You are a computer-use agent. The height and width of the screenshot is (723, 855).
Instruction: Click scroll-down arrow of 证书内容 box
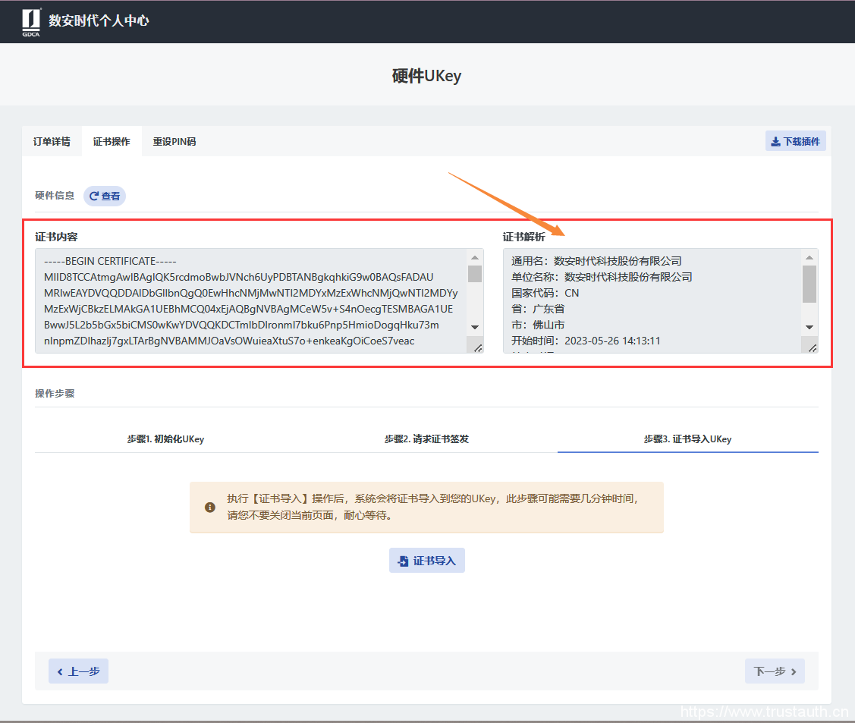pos(475,327)
